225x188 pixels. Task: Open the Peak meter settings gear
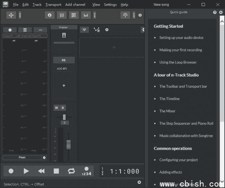[44, 157]
